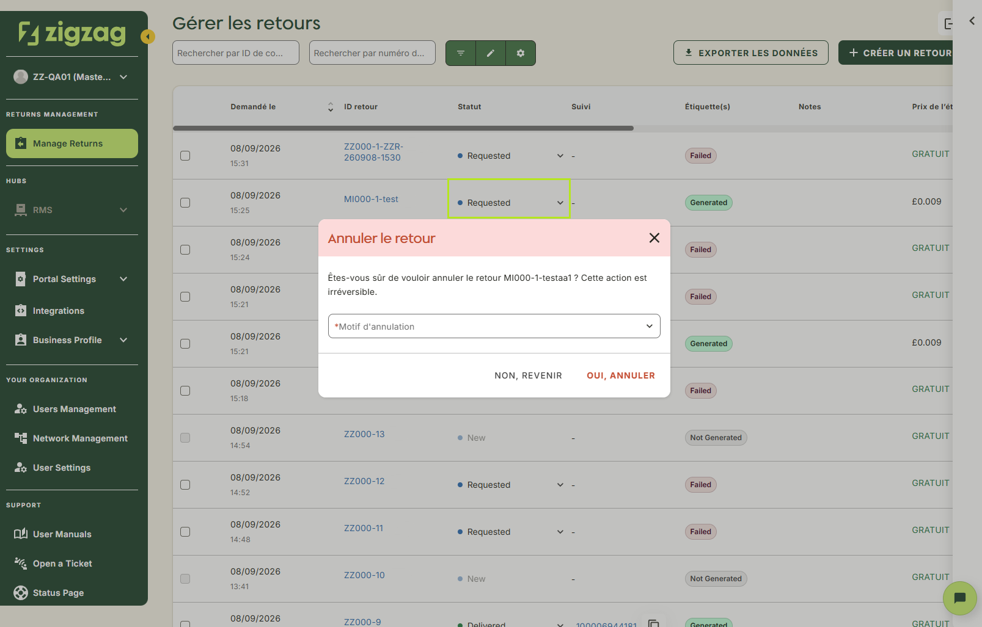Tick checkbox for row dated 15:18
This screenshot has width=982, height=627.
coord(185,391)
